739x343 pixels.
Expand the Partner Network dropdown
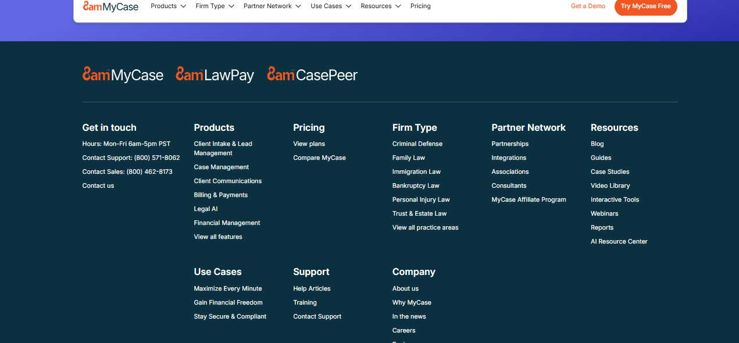pos(272,6)
